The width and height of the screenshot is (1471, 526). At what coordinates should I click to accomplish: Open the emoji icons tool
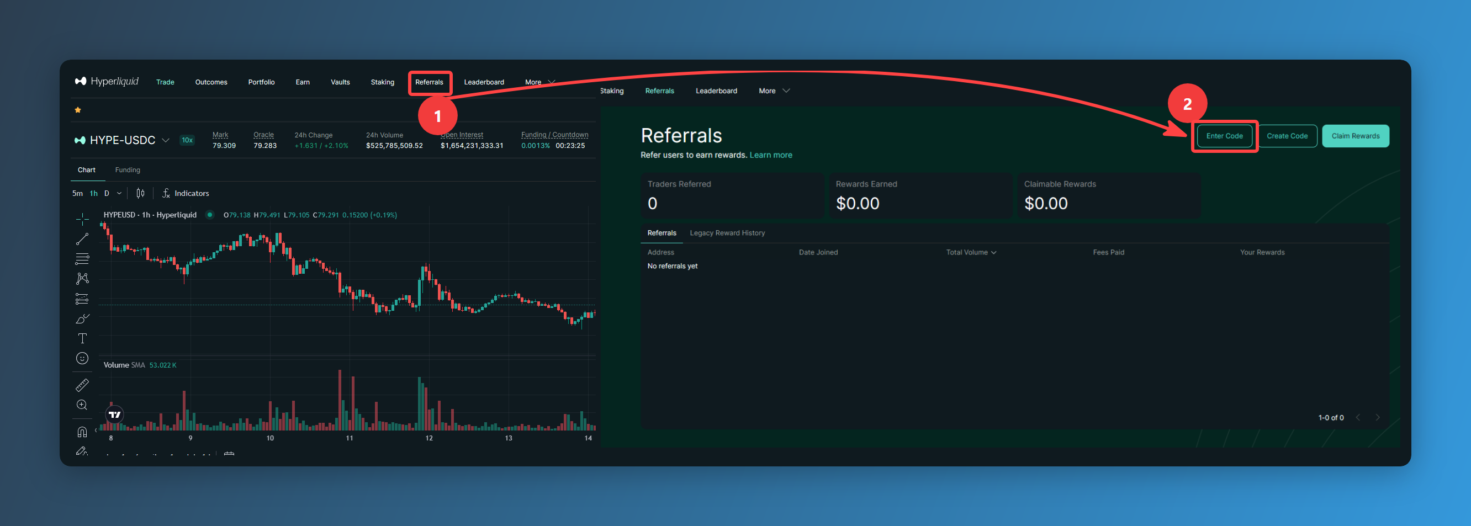pyautogui.click(x=82, y=358)
